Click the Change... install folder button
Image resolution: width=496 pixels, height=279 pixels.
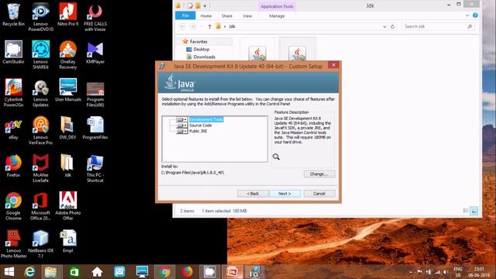[319, 174]
